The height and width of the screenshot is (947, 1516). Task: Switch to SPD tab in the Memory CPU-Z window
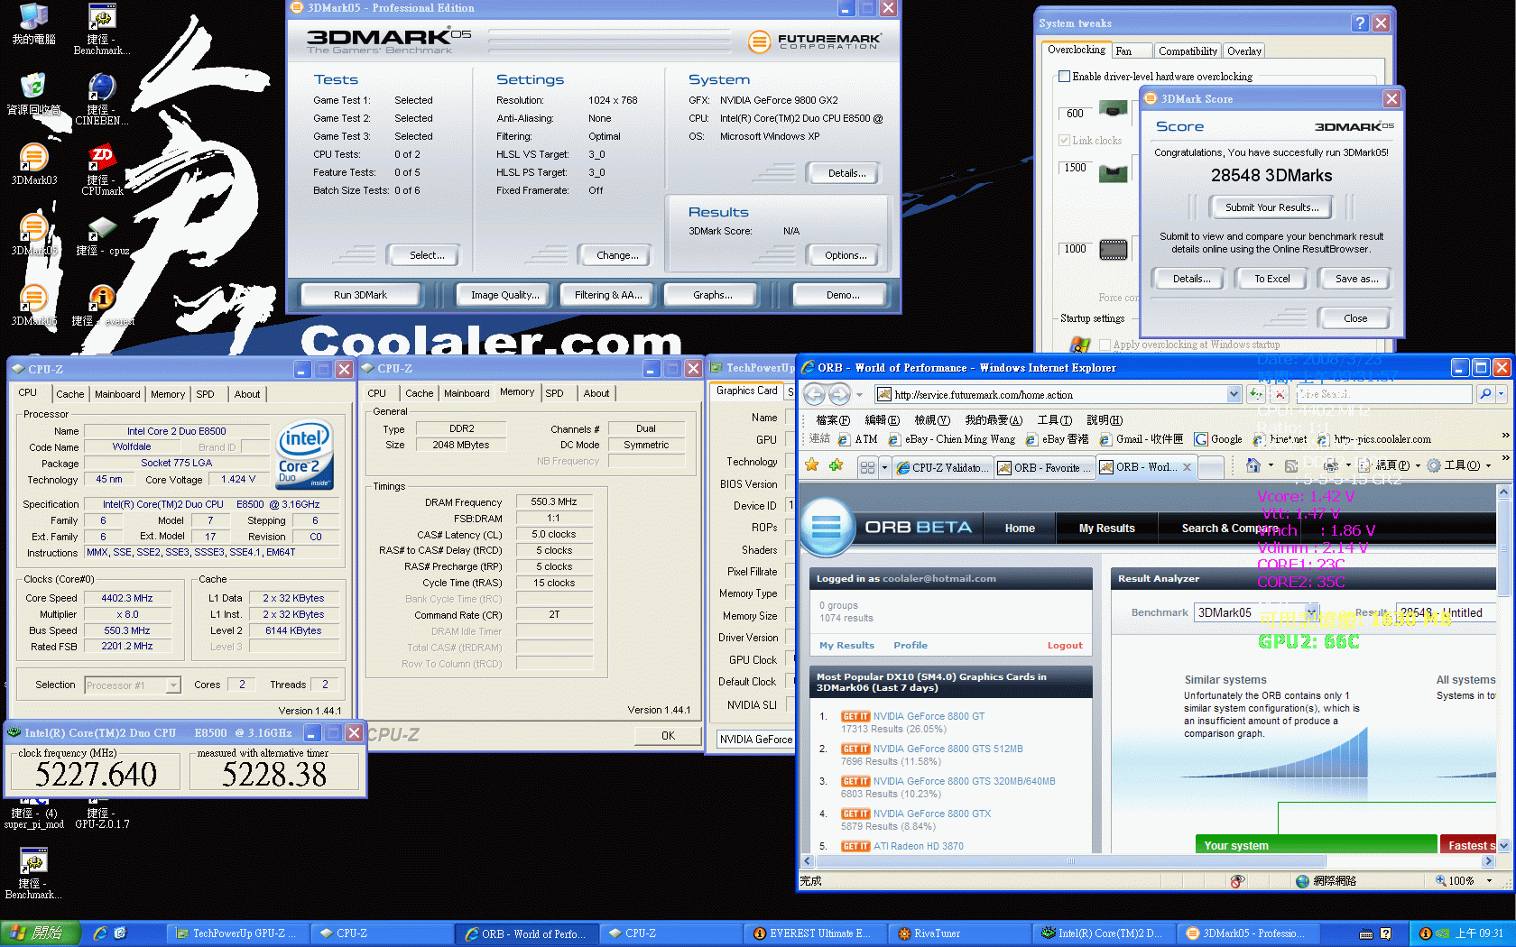555,393
